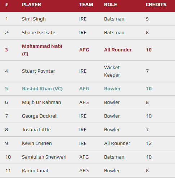Viewport: 175px width, 178px height.
Task: Select Mujib Ur Rahman row
Action: pos(87,102)
